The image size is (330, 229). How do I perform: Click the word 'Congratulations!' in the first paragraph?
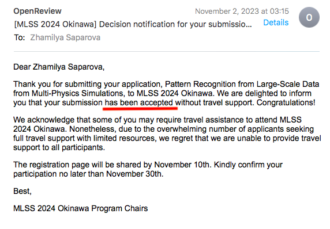pos(286,102)
